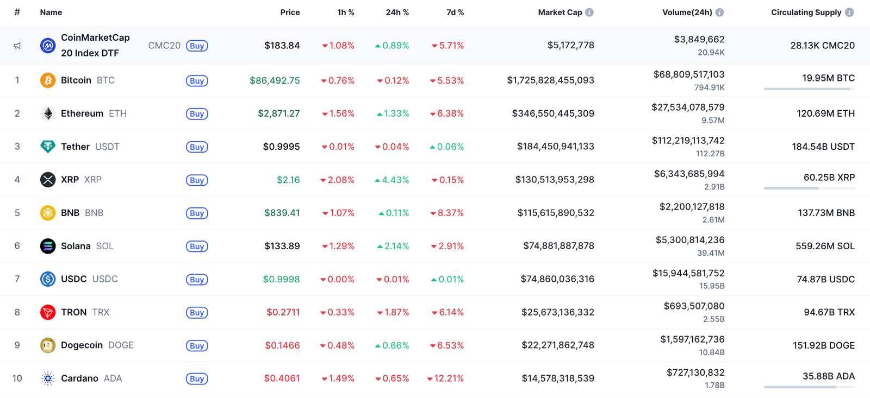Click the TRON red logo icon
The height and width of the screenshot is (398, 870).
(x=48, y=312)
